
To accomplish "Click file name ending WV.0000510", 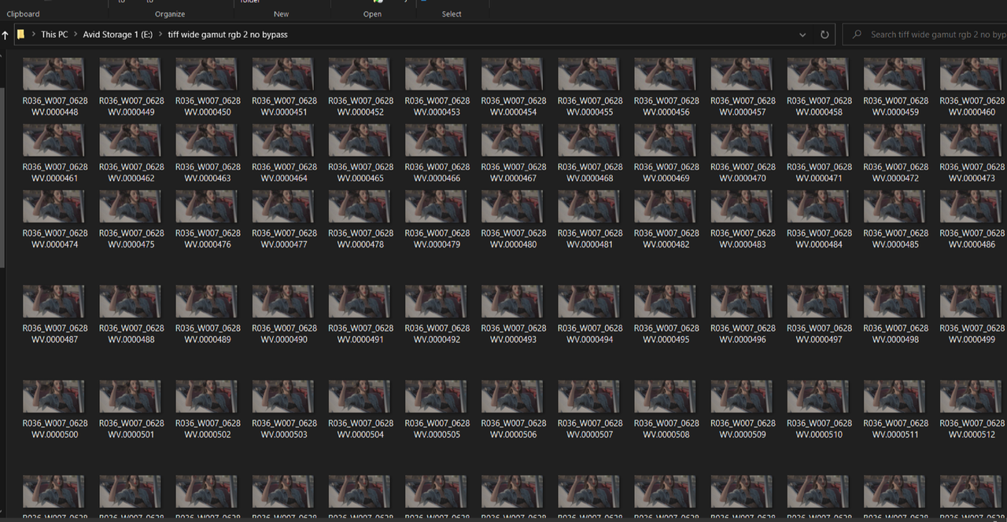I will pos(818,428).
